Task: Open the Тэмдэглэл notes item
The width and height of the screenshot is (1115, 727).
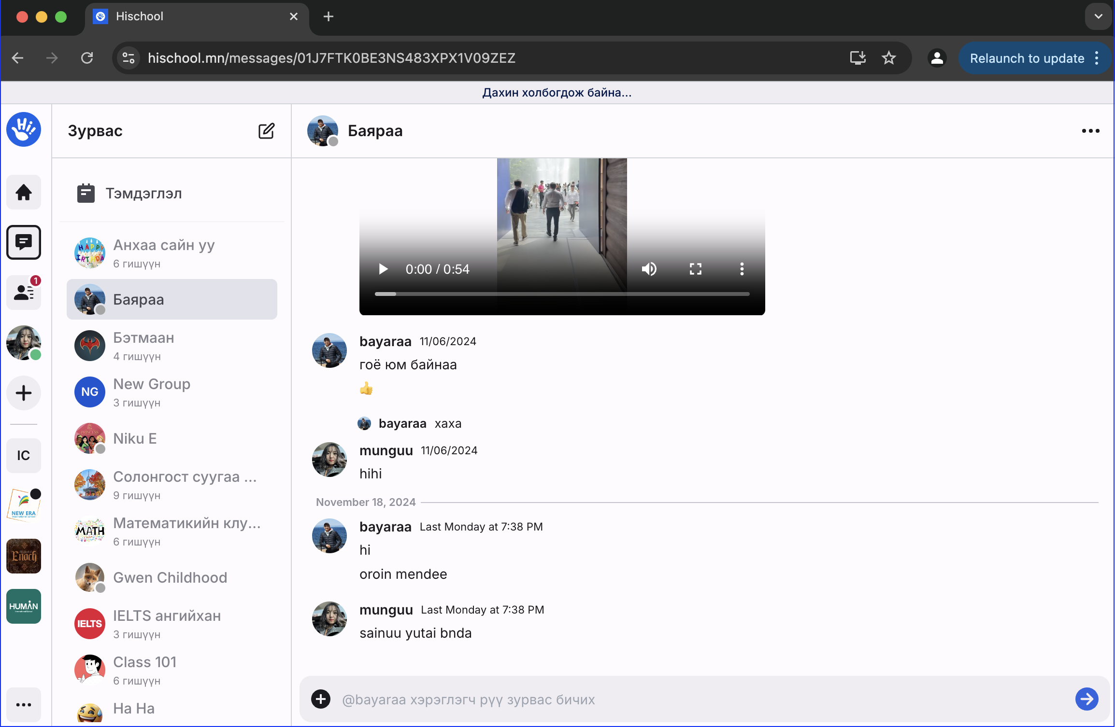Action: tap(143, 194)
